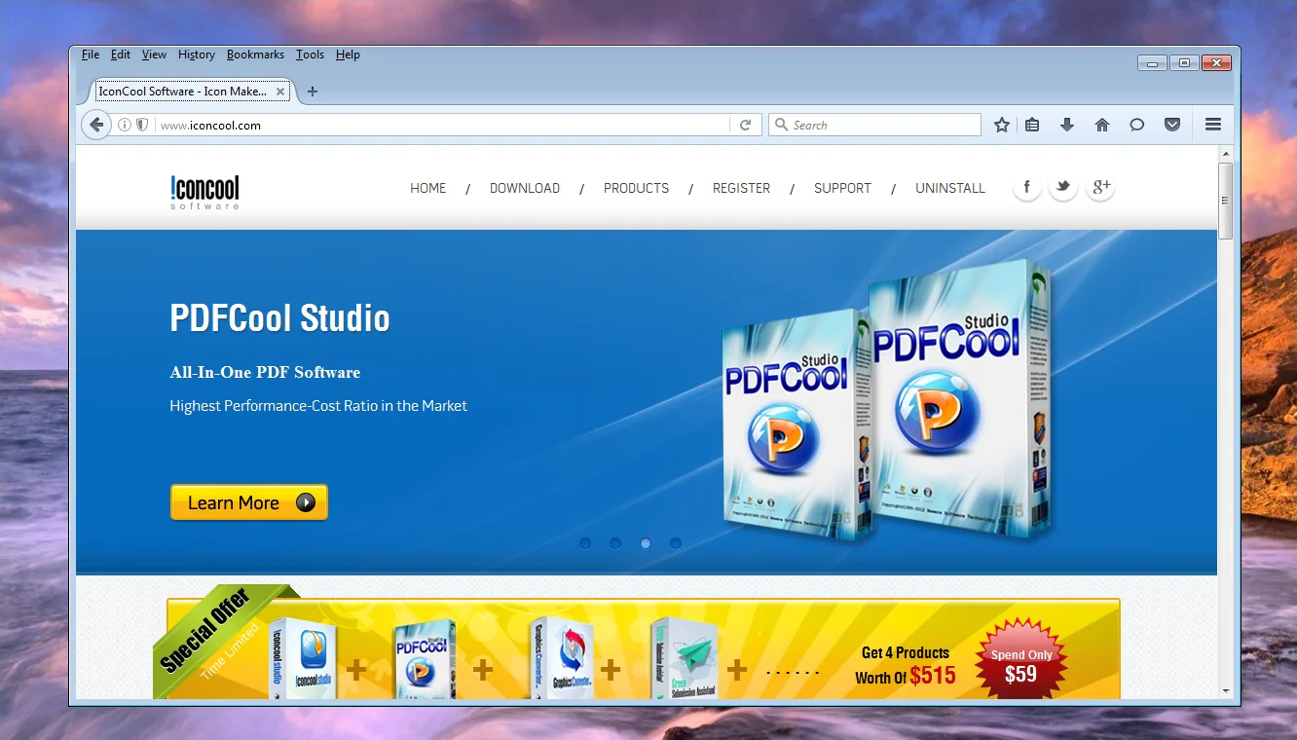Open the History menu
This screenshot has height=740, width=1297.
coord(197,55)
